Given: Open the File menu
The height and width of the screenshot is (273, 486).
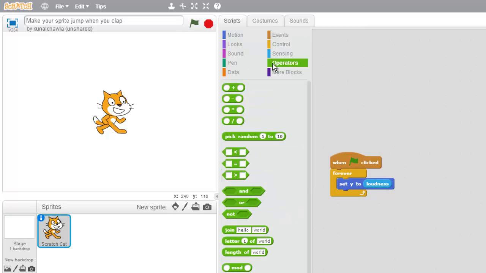Looking at the screenshot, I should [62, 6].
